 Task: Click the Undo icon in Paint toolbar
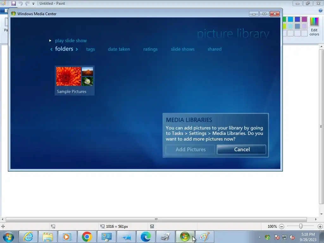(21, 3)
